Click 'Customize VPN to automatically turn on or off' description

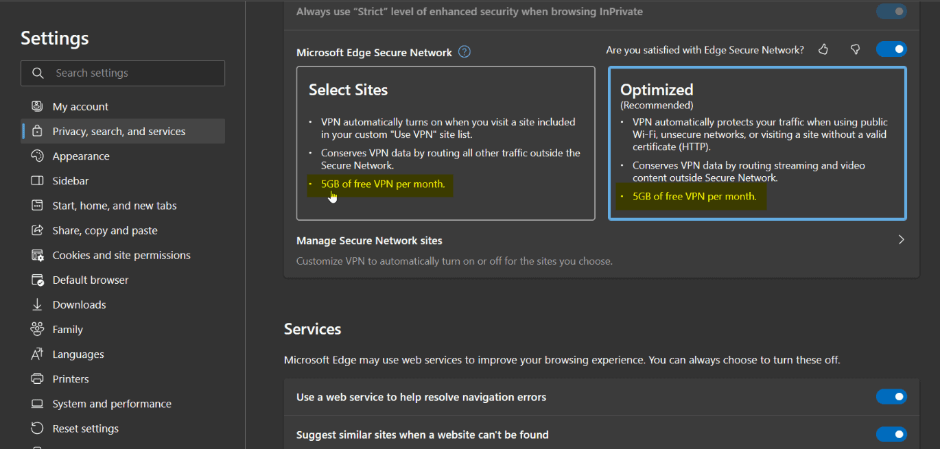click(x=454, y=260)
